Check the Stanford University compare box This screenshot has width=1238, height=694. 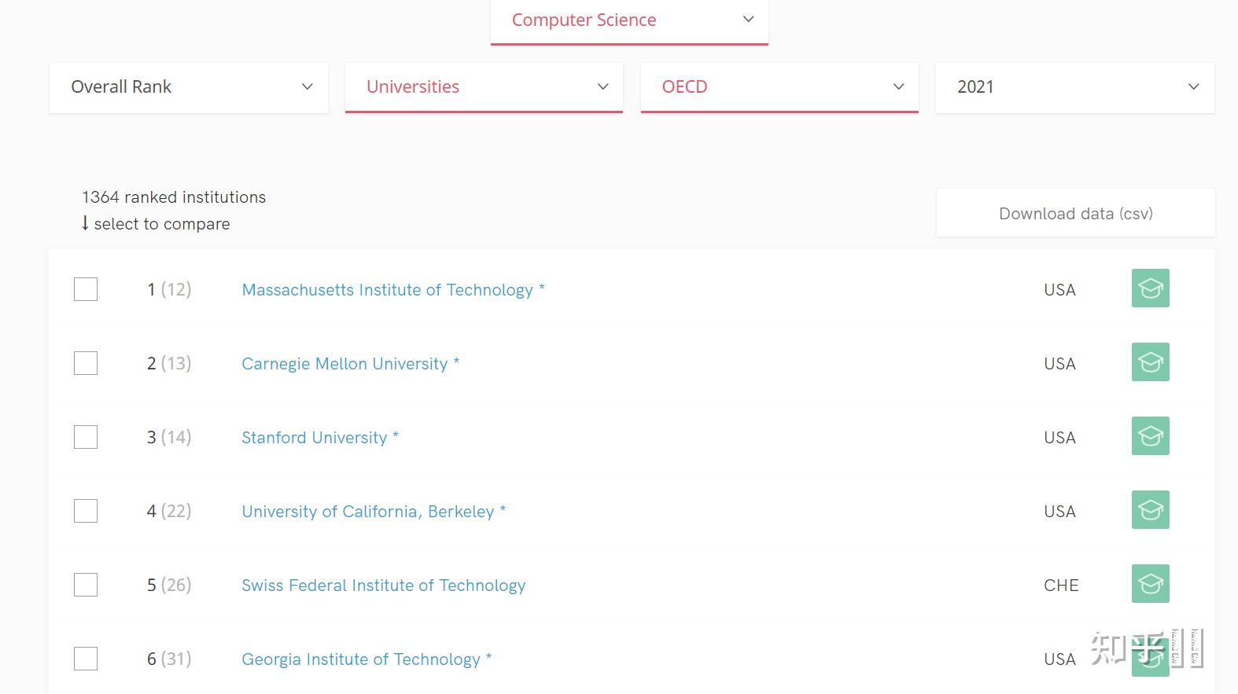(86, 437)
